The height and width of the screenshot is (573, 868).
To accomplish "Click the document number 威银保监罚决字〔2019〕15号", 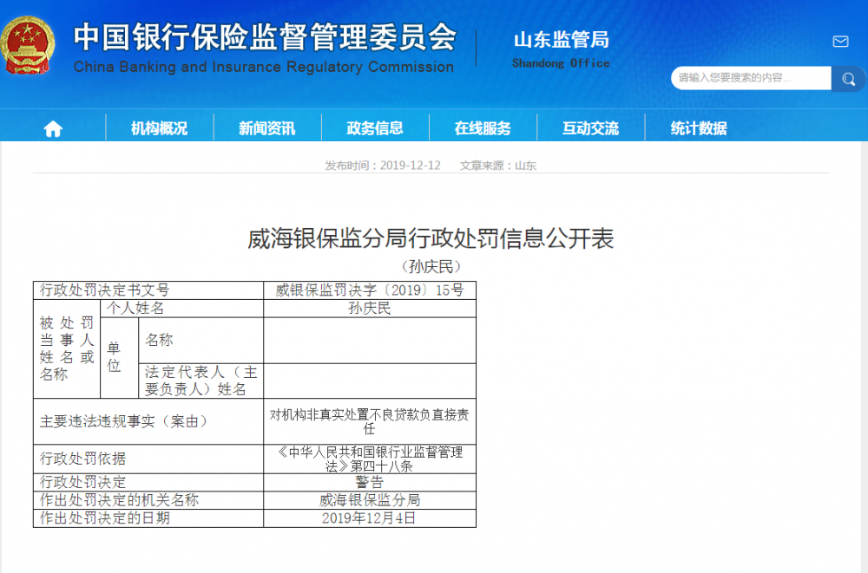I will click(x=368, y=290).
